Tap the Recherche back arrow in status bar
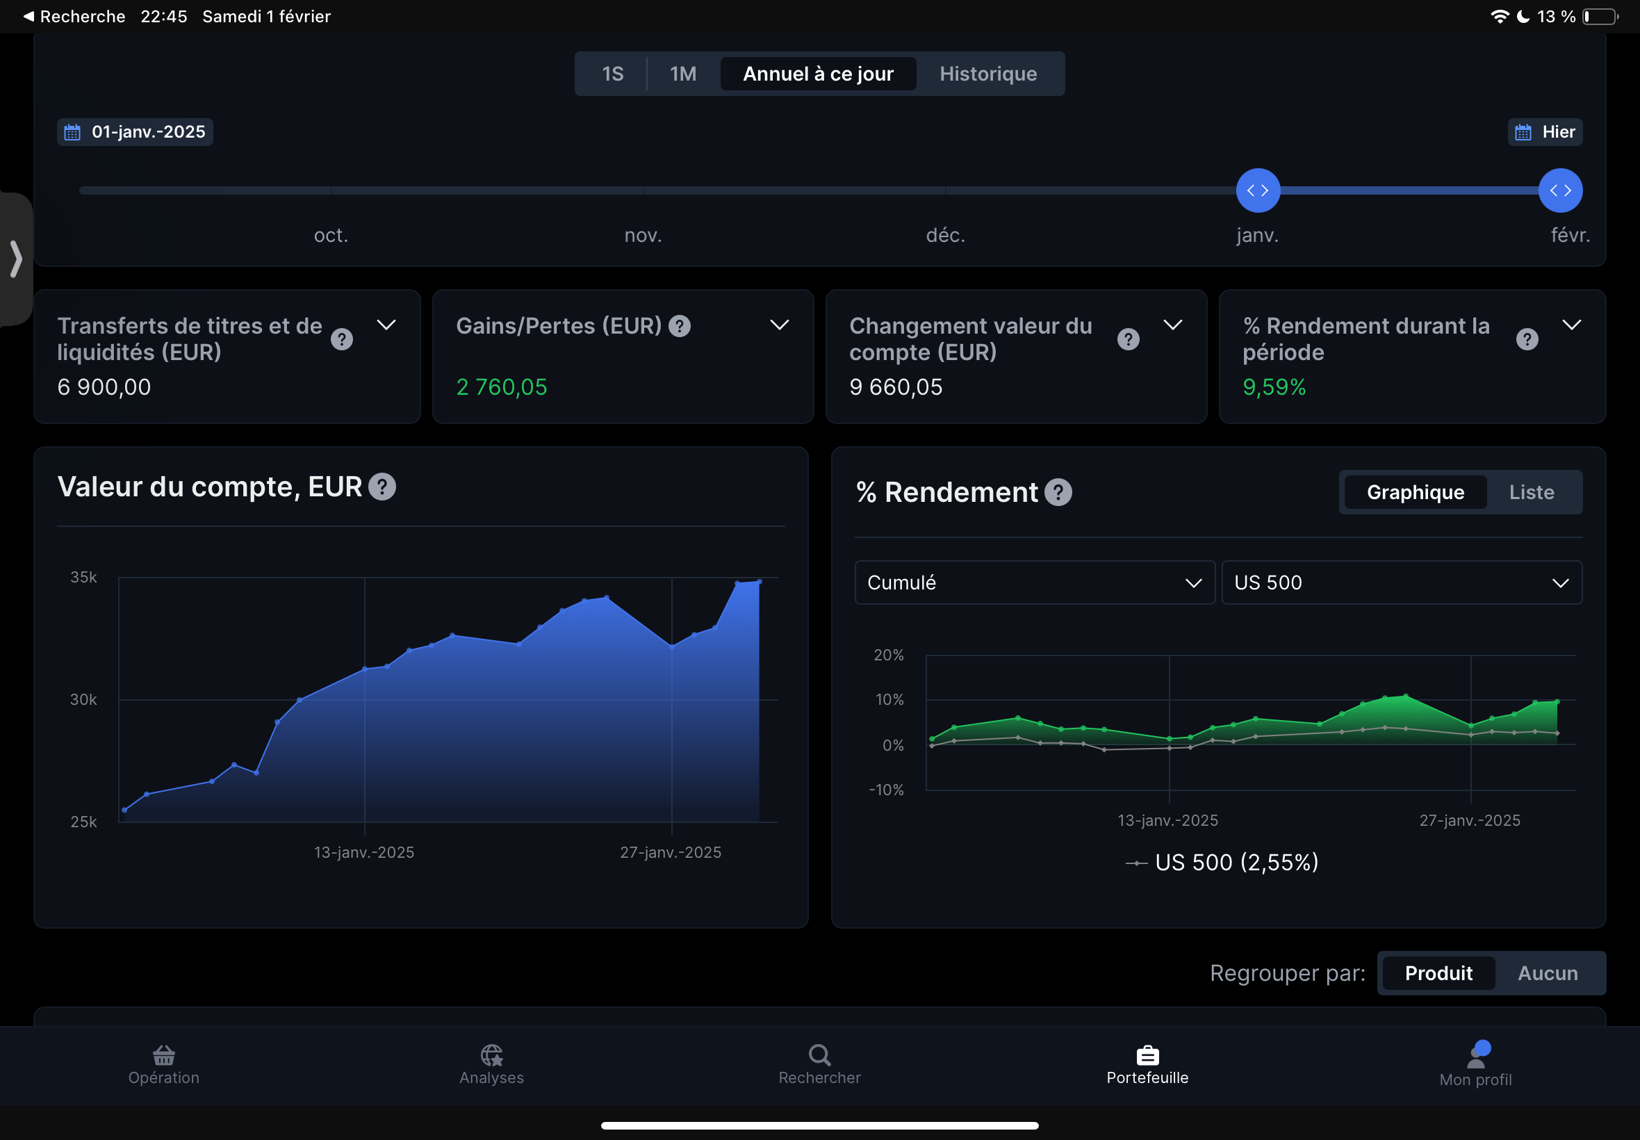Image resolution: width=1640 pixels, height=1140 pixels. [x=28, y=16]
